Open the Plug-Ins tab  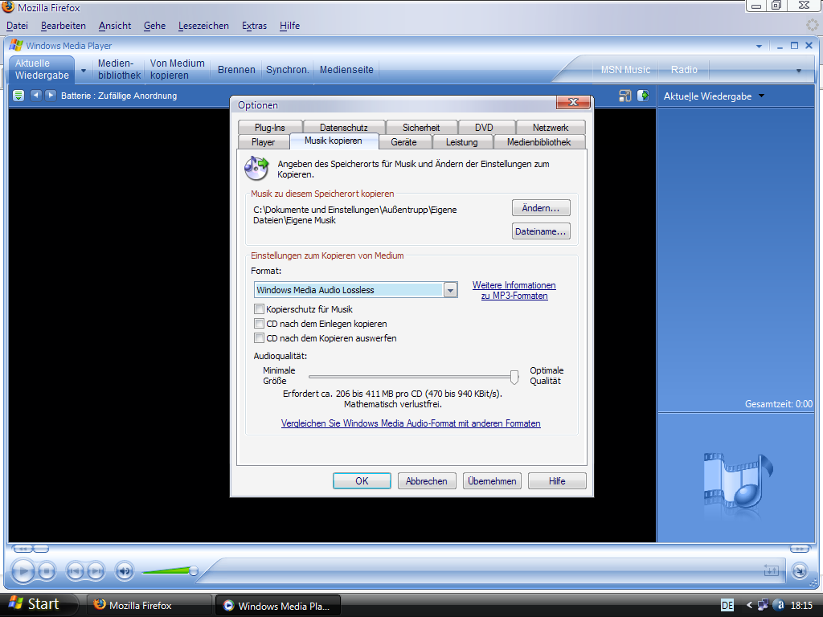click(x=270, y=128)
